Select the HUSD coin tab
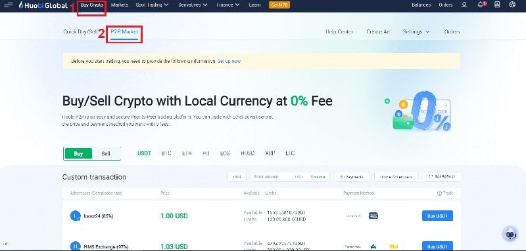This screenshot has height=251, width=526. pyautogui.click(x=248, y=153)
